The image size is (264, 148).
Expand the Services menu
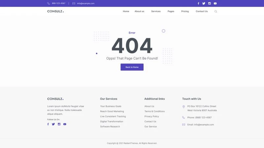tap(156, 12)
